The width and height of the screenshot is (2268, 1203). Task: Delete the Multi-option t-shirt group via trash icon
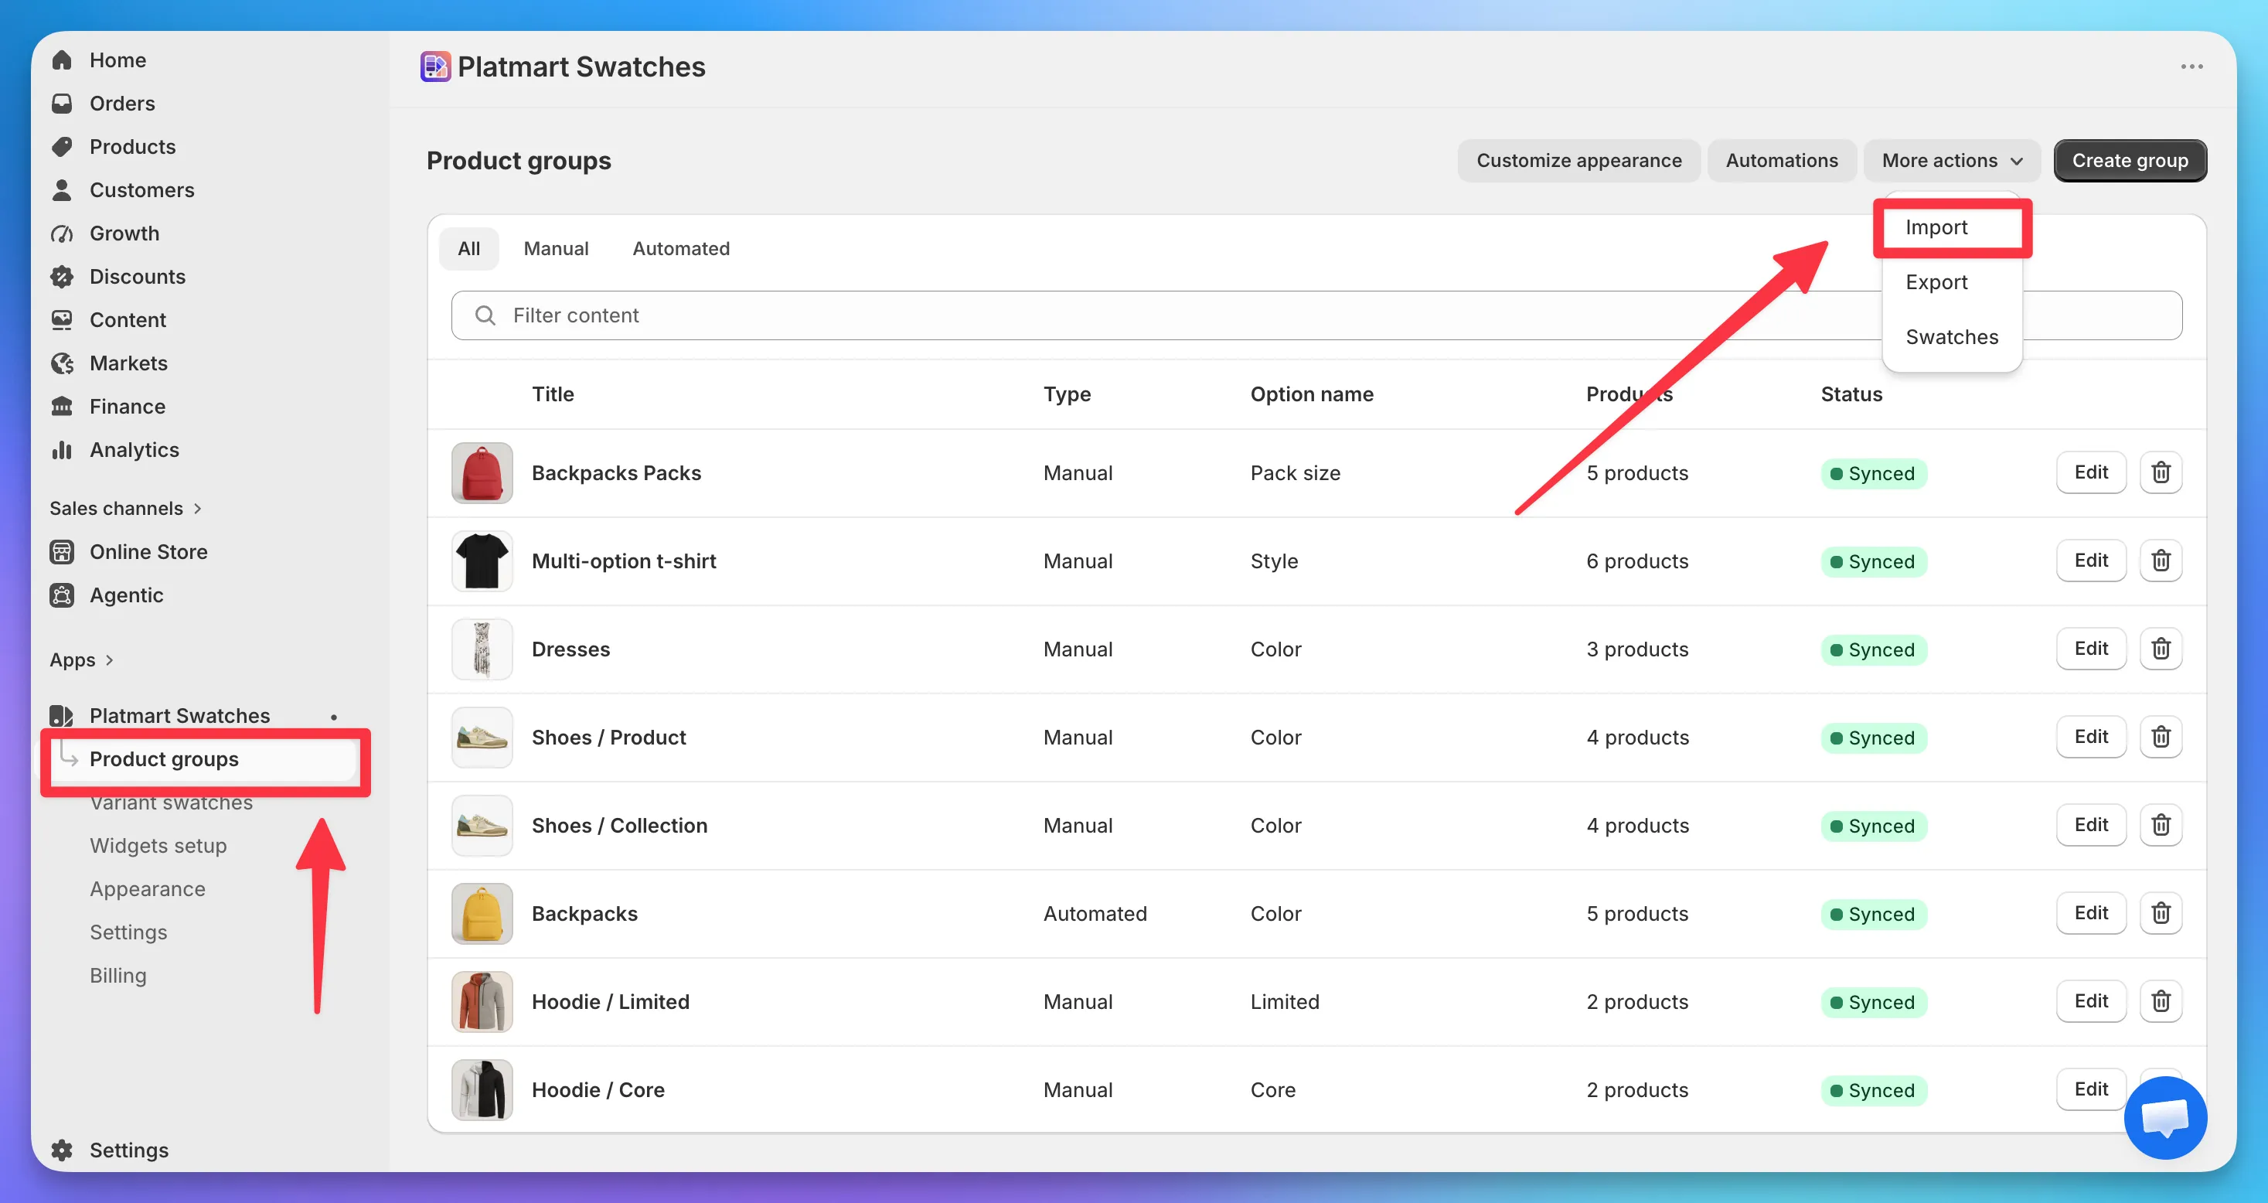[2161, 561]
